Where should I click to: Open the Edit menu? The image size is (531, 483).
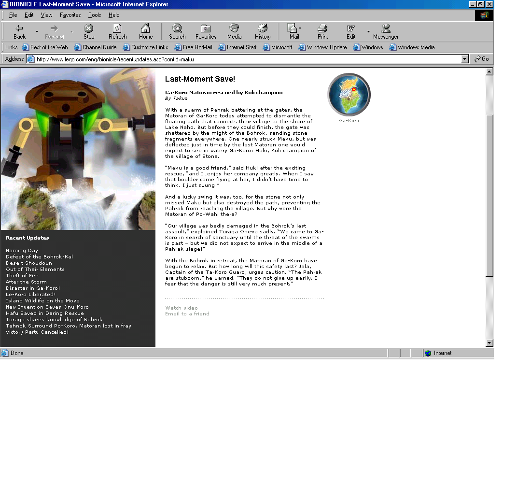29,15
